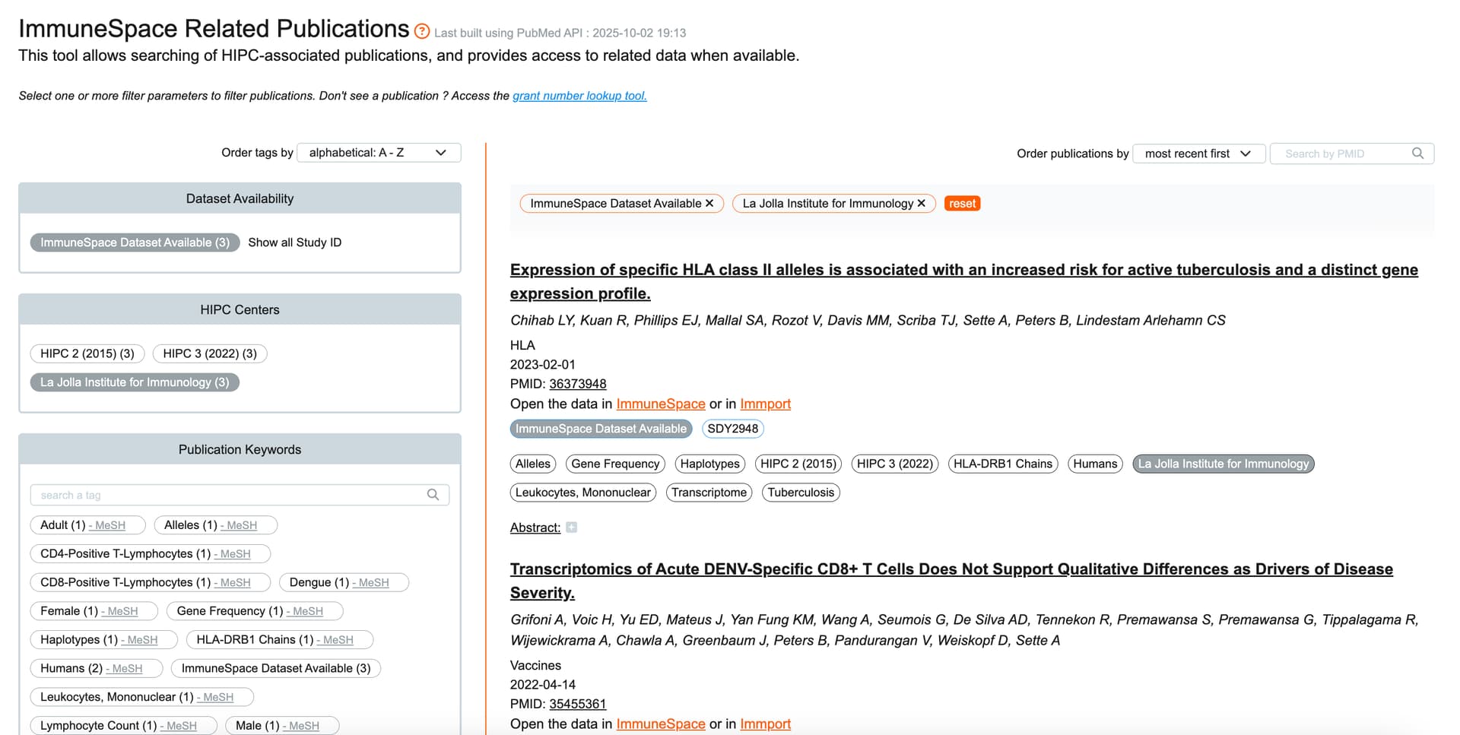Deselect La Jolla Institute for Immunology sidebar tag
Screen dimensions: 1460x735
[x=135, y=382]
